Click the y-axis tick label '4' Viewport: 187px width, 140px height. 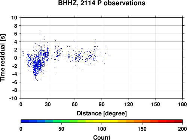[16, 42]
